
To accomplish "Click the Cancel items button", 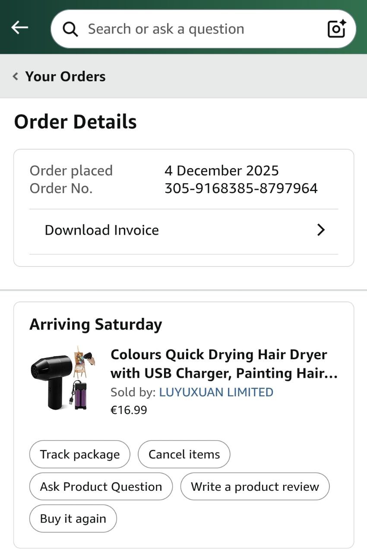I will (184, 455).
